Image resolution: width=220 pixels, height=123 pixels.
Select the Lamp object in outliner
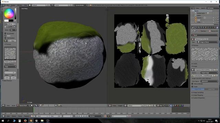(x=199, y=22)
